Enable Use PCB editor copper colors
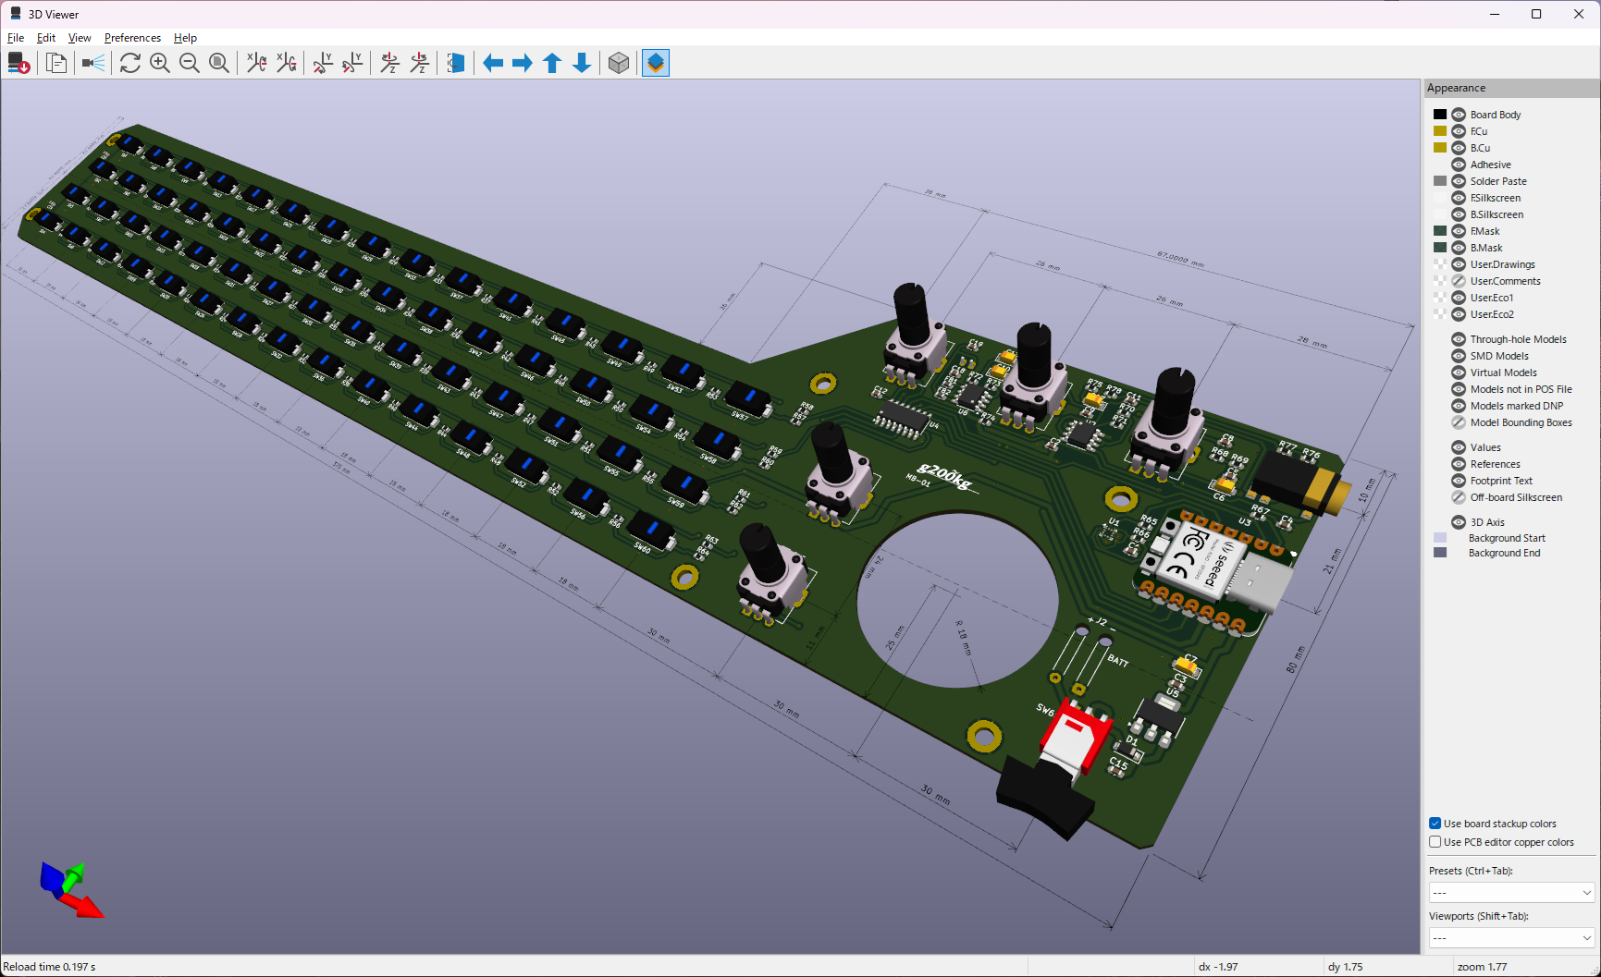The height and width of the screenshot is (977, 1601). (1435, 842)
